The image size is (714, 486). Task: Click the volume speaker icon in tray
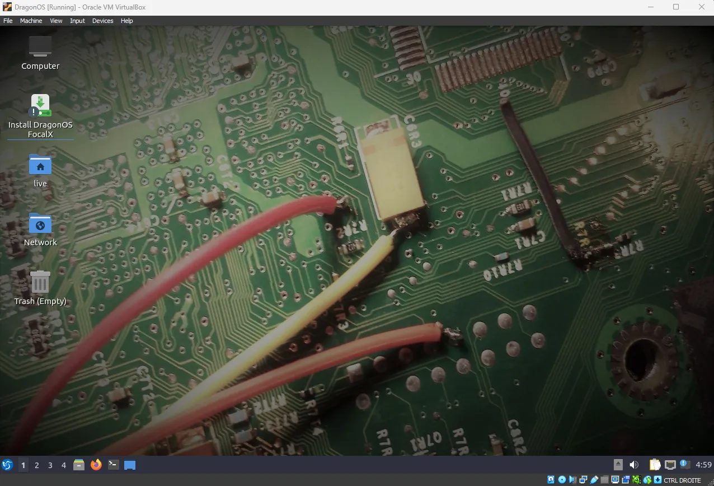tap(634, 465)
